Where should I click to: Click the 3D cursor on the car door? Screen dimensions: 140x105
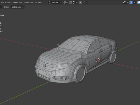point(98,60)
